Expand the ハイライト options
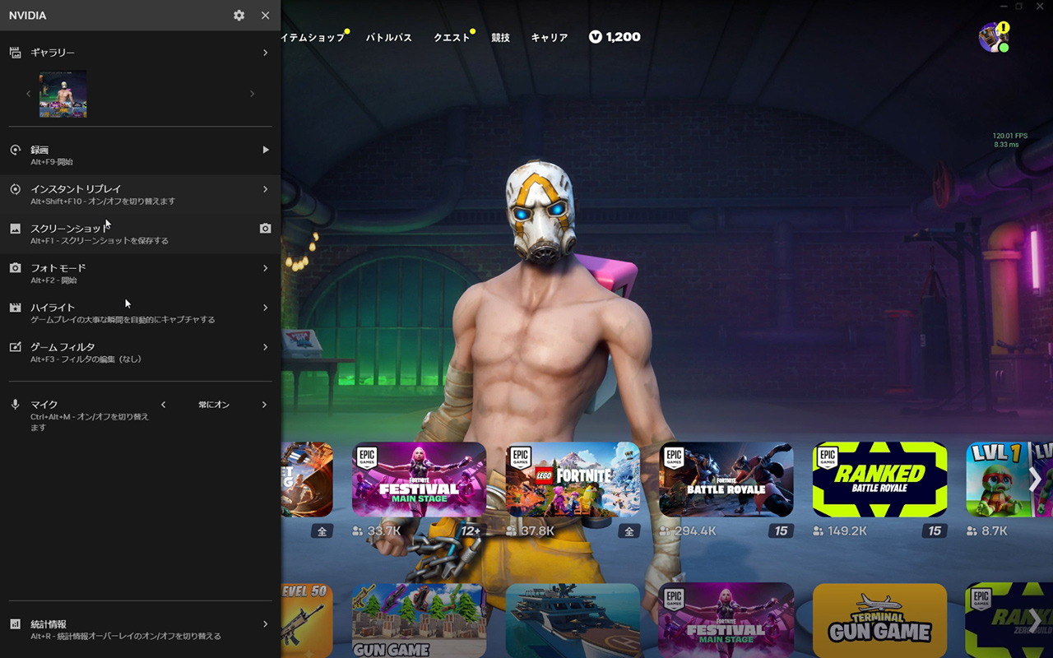 tap(265, 308)
